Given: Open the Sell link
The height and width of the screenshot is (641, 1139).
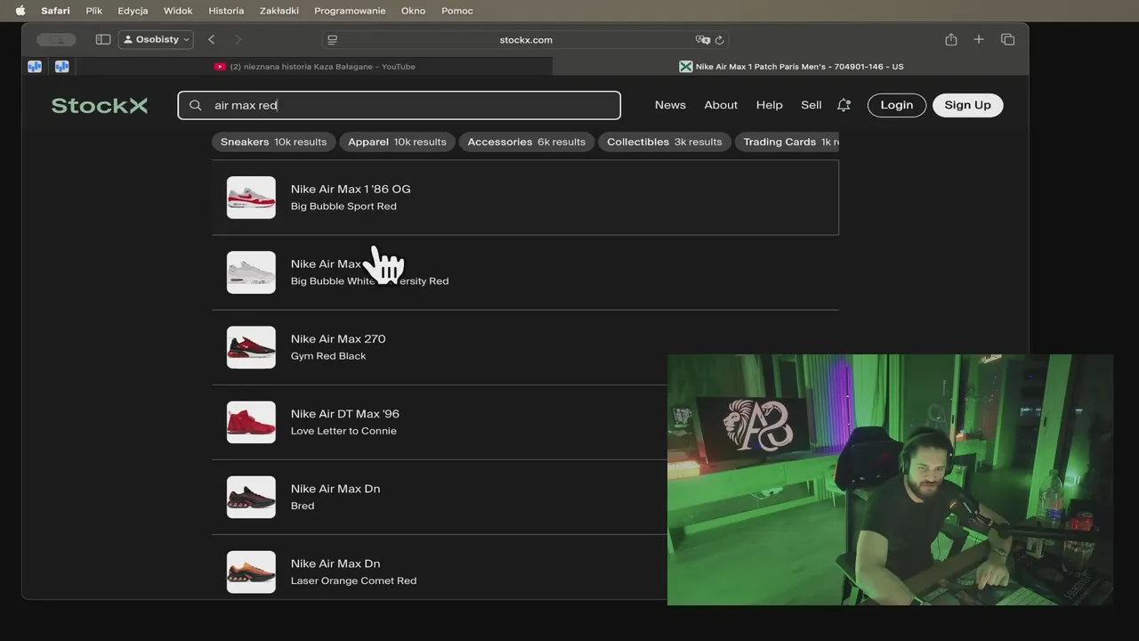Looking at the screenshot, I should [811, 105].
